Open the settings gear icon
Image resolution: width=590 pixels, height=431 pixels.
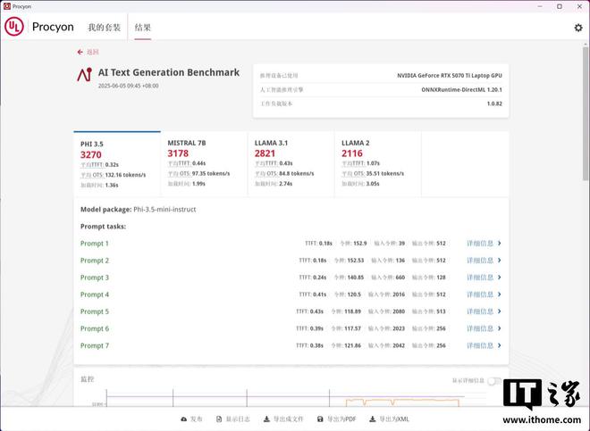coord(578,28)
